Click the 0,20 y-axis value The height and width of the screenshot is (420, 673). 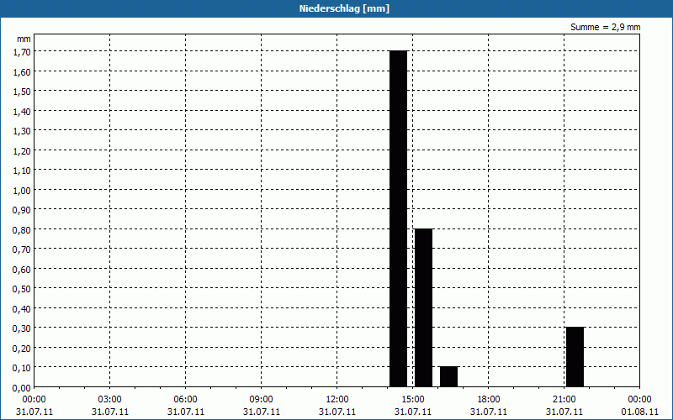click(22, 348)
